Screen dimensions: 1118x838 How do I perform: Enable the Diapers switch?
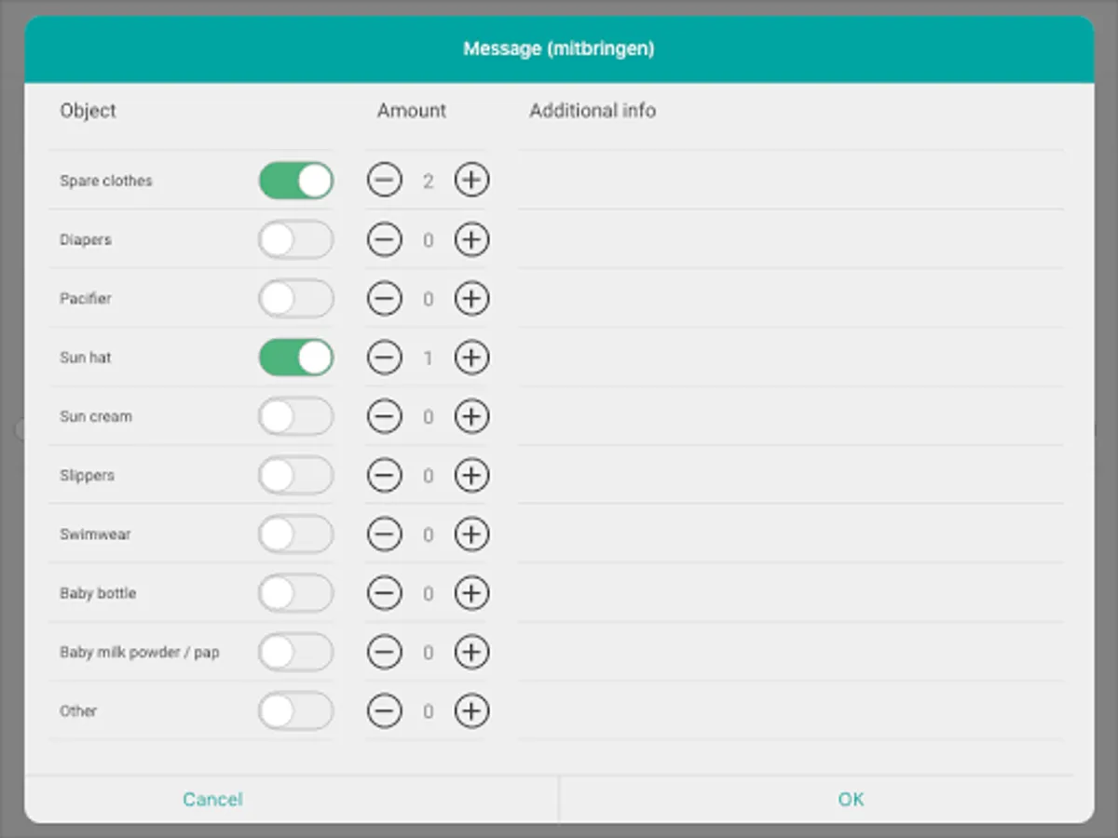296,239
